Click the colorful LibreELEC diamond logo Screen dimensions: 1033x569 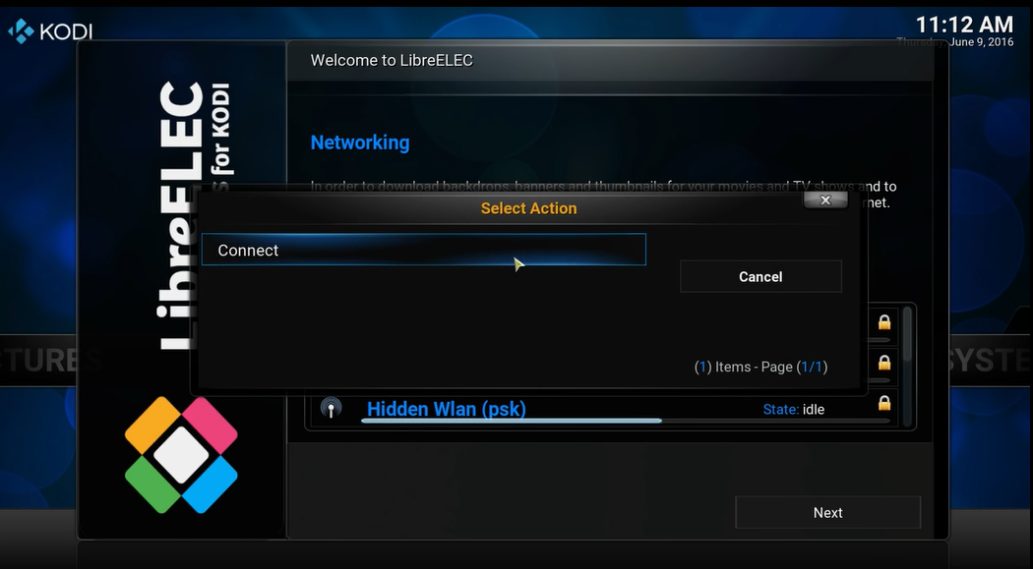[x=181, y=455]
